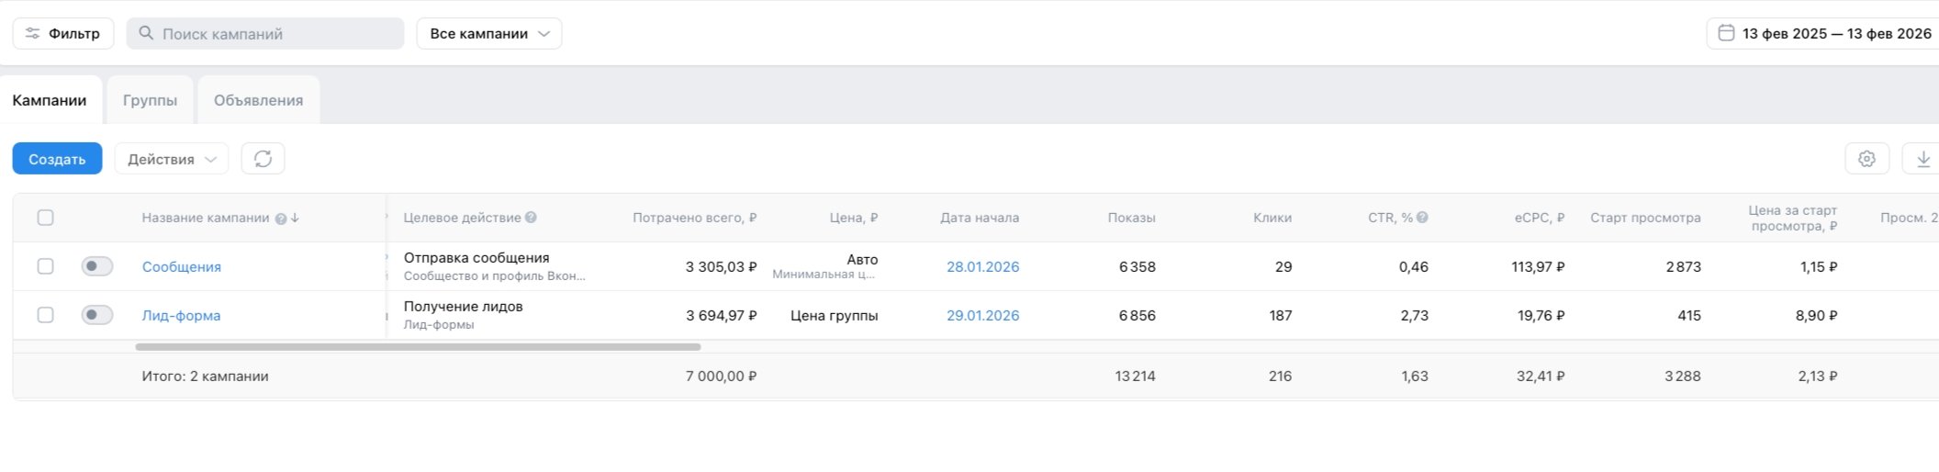This screenshot has width=1939, height=472.
Task: Click the calendar icon in date range
Action: click(1726, 33)
